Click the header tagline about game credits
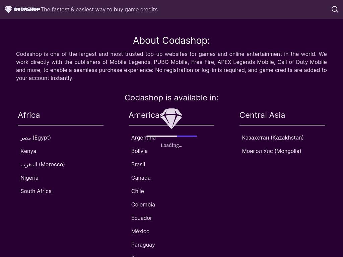343x257 pixels. pos(99,9)
